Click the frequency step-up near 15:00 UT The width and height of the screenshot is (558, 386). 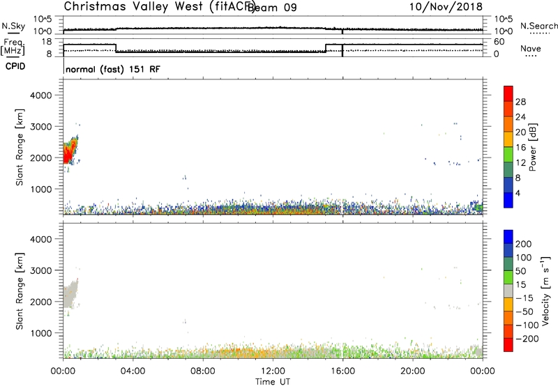(326, 48)
